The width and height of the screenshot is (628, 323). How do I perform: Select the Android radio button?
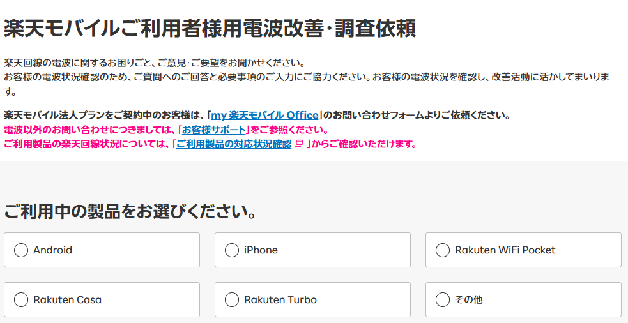pyautogui.click(x=21, y=250)
